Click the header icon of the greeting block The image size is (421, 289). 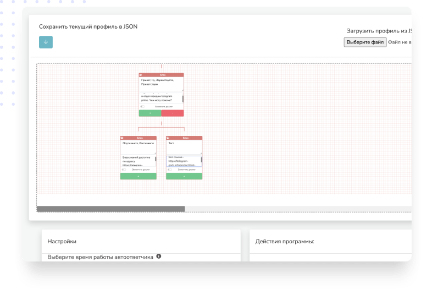click(x=141, y=75)
